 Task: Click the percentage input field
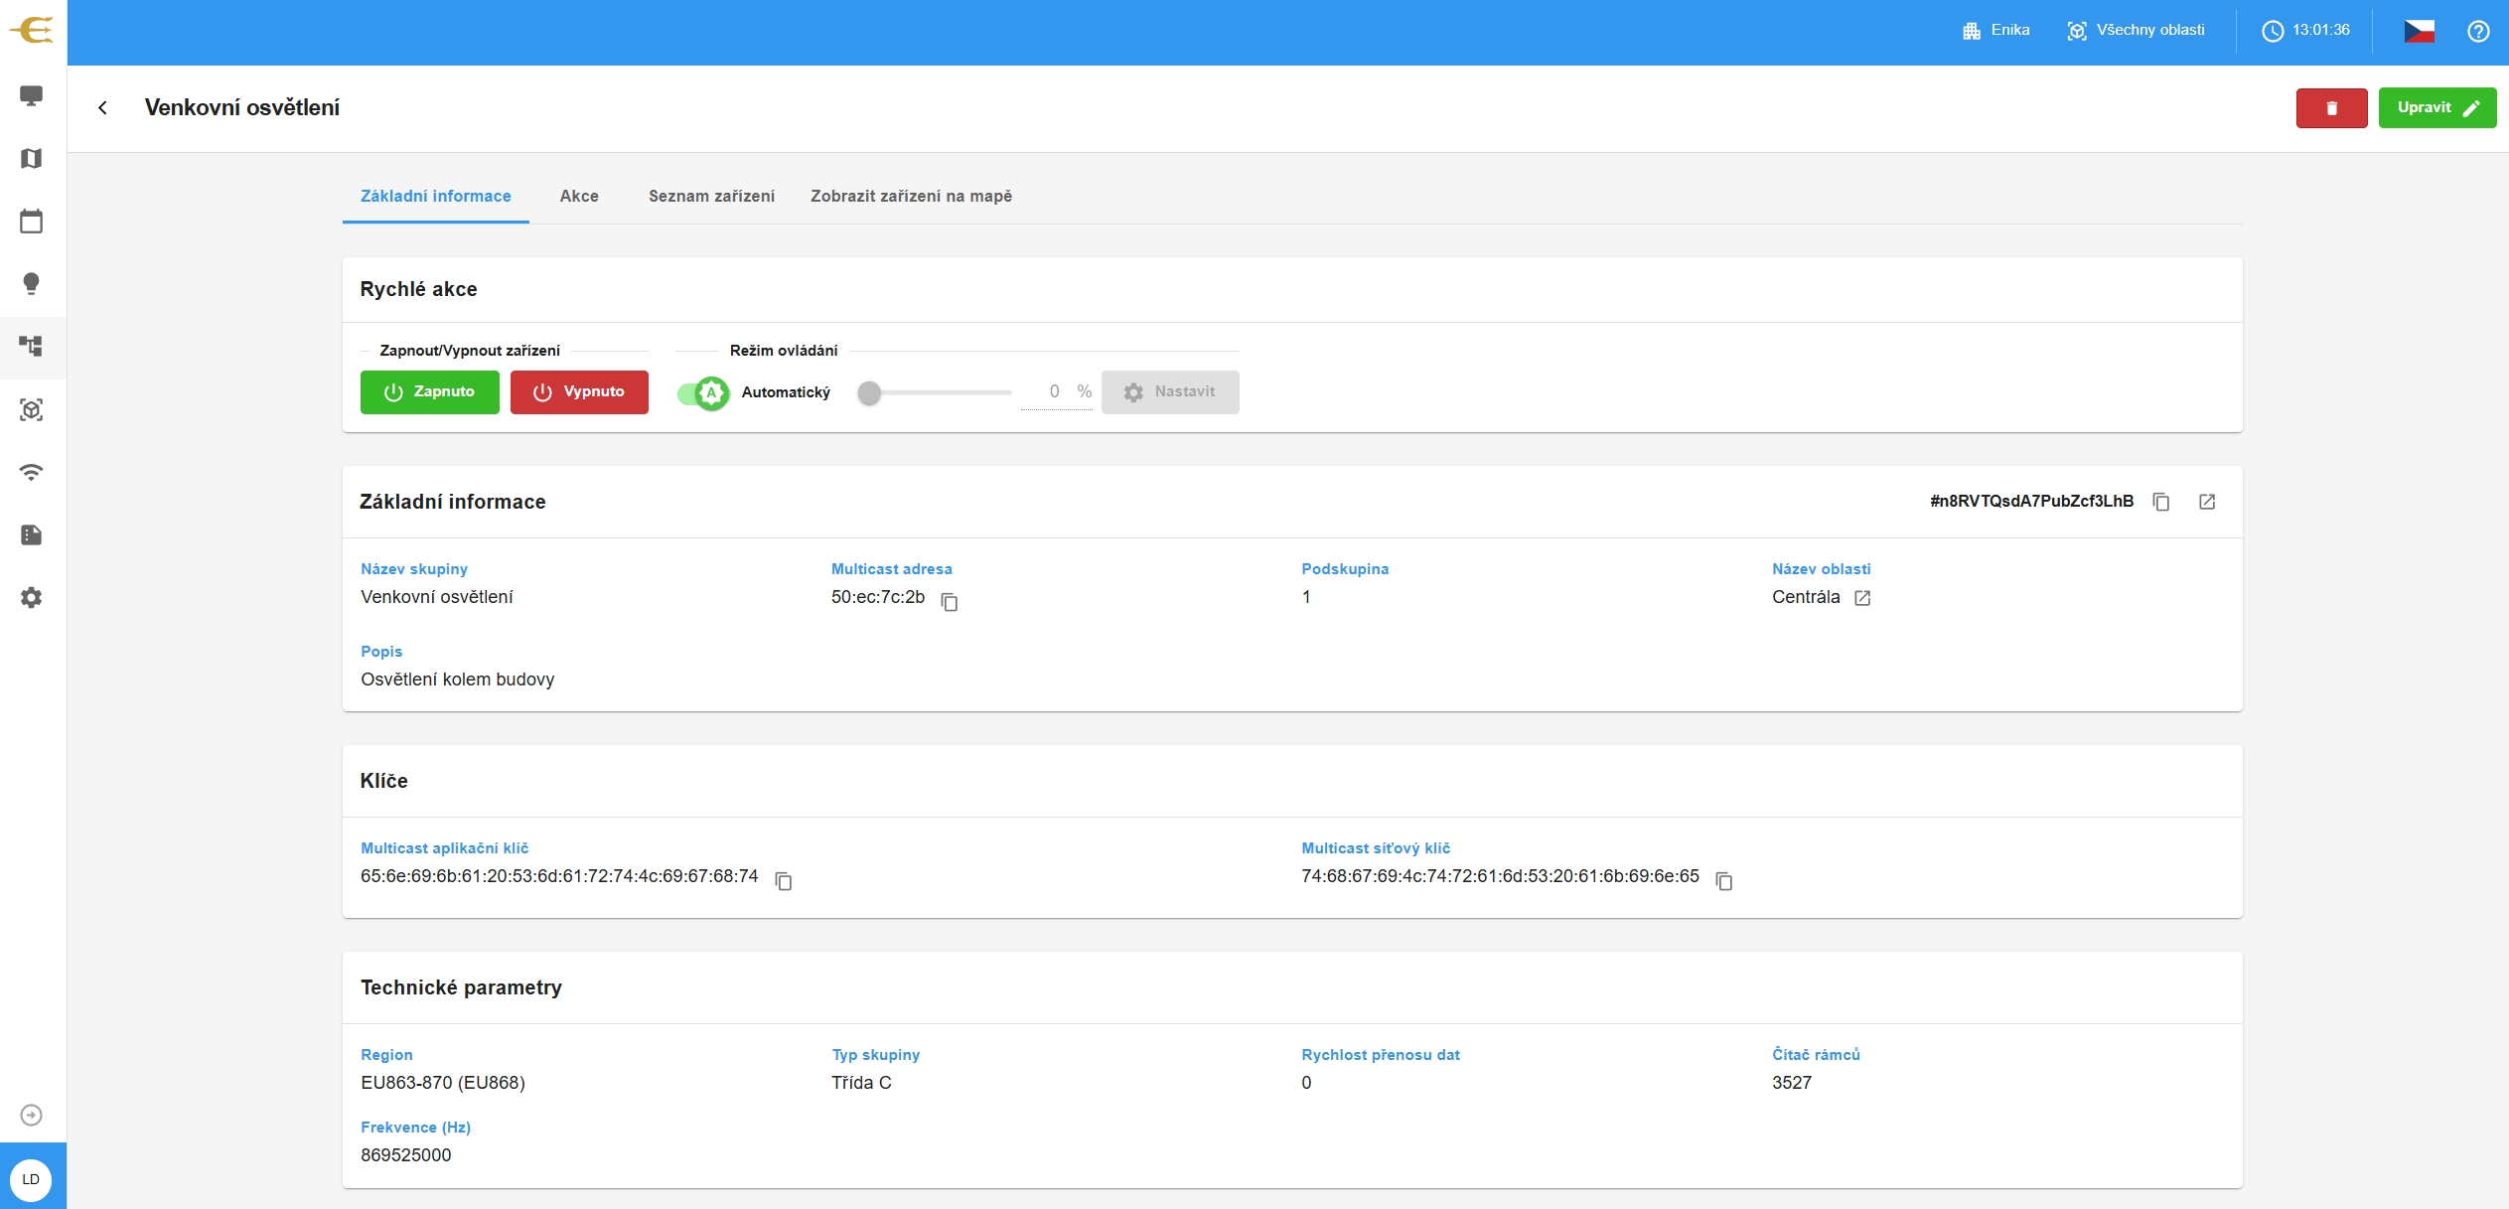coord(1053,391)
